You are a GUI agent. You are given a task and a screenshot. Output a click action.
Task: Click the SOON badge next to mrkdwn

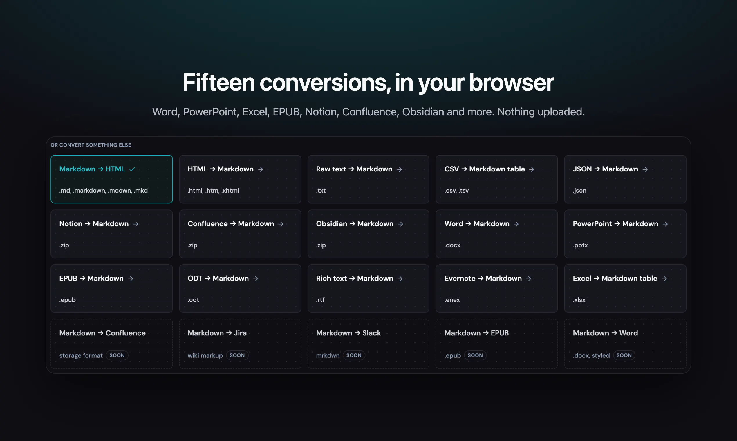[354, 355]
